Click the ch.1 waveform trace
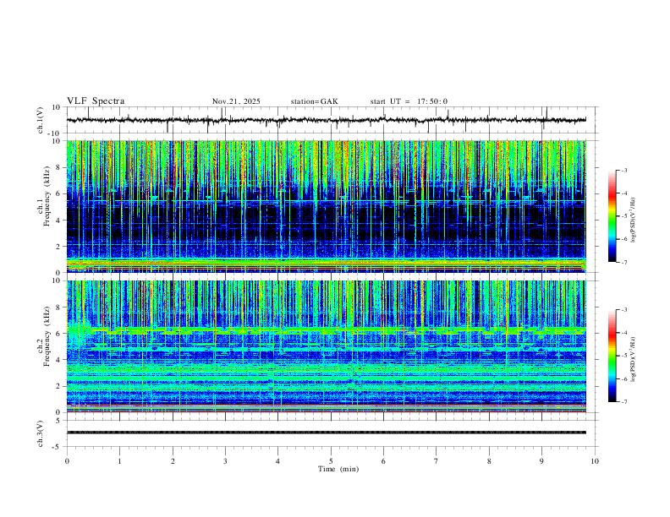 (327, 120)
